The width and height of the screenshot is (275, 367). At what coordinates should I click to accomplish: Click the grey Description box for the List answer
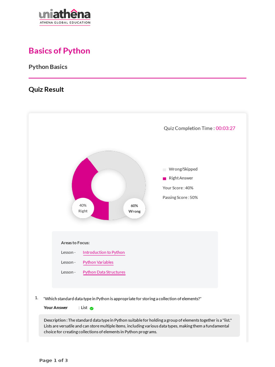[139, 326]
